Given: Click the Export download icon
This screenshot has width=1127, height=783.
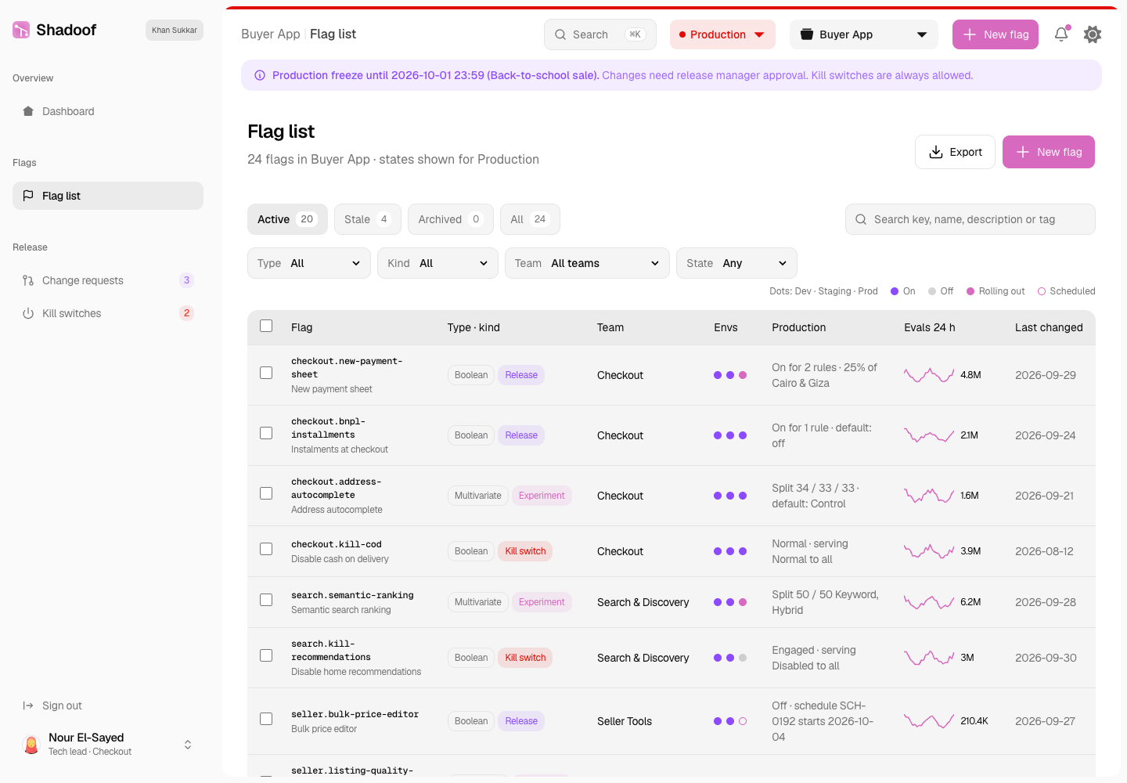Looking at the screenshot, I should coord(936,152).
